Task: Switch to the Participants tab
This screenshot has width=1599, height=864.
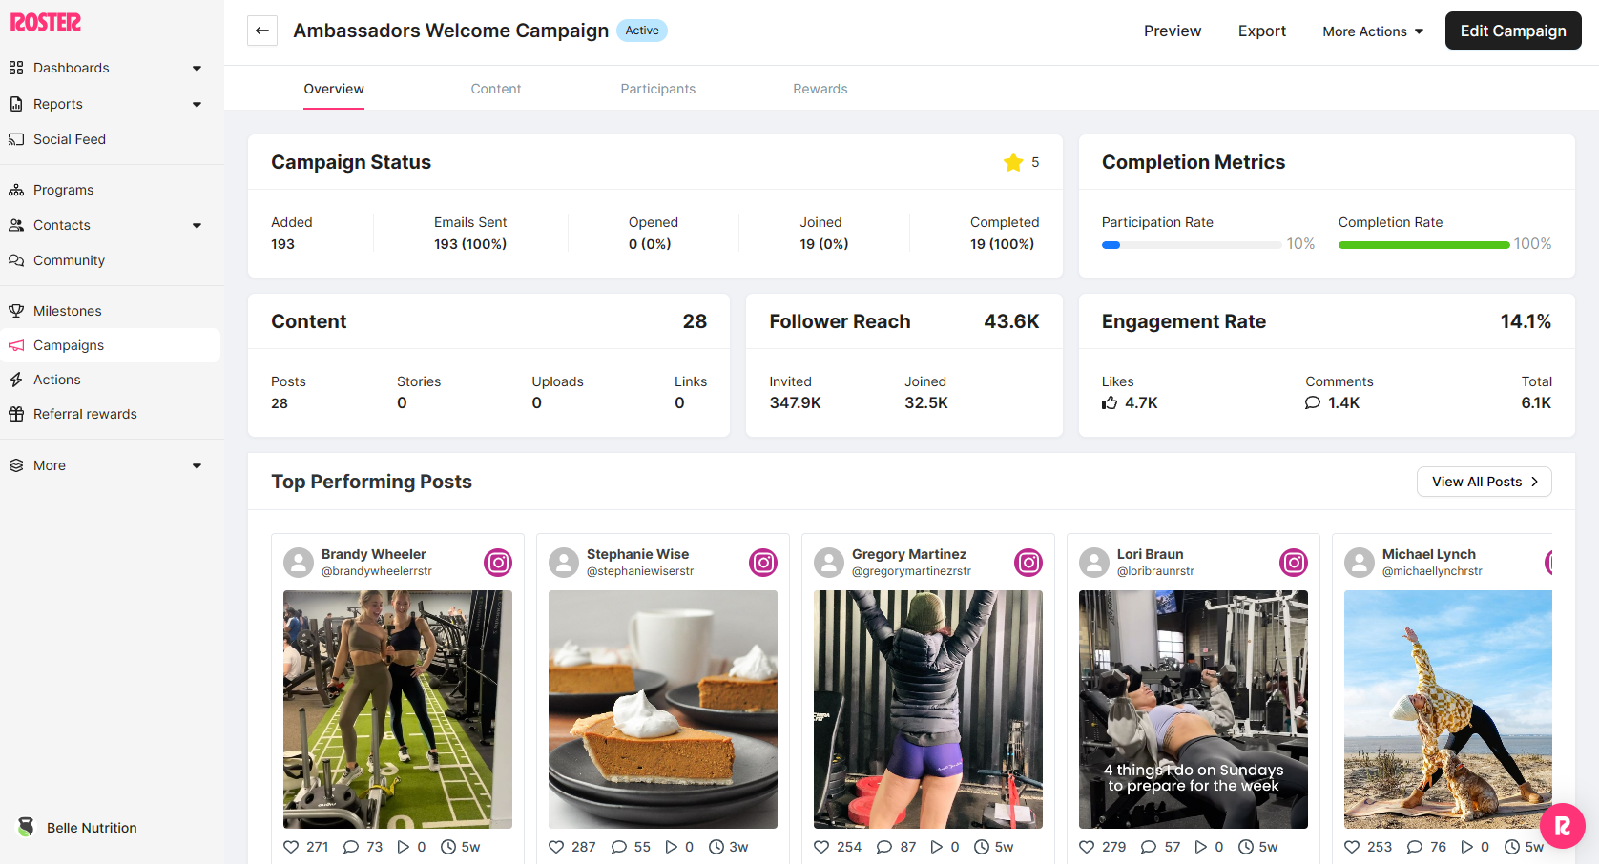Action: click(657, 89)
